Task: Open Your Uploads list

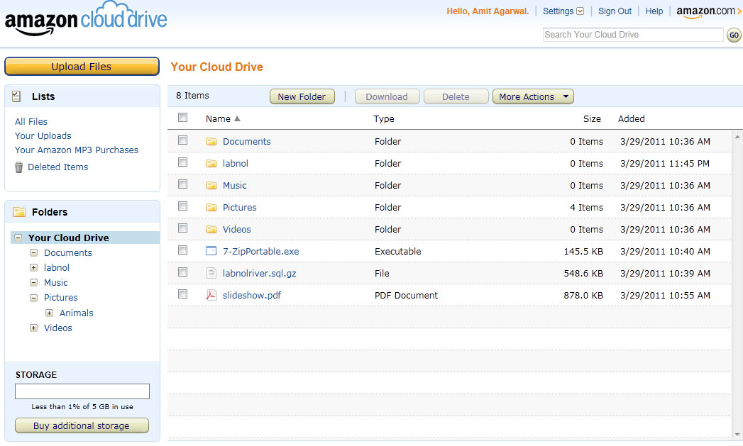Action: [x=43, y=136]
